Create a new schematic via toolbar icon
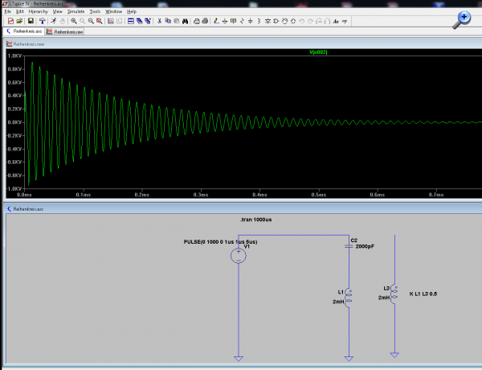 (x=10, y=21)
